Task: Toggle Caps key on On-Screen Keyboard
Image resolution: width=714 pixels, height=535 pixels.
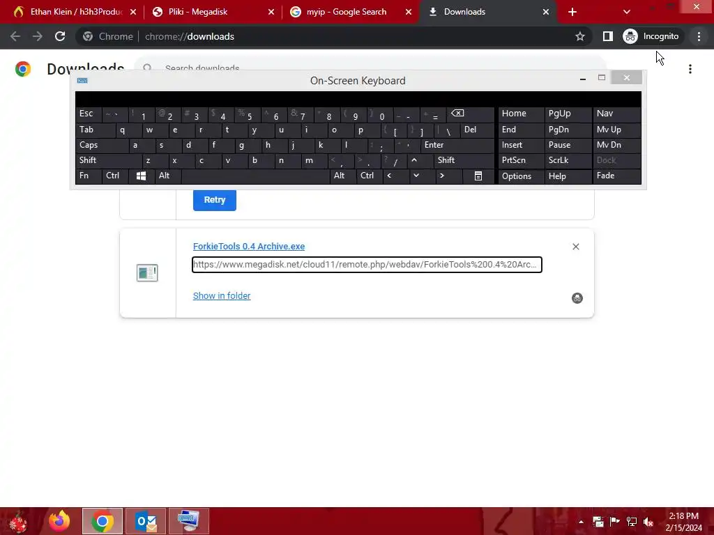Action: [102, 145]
